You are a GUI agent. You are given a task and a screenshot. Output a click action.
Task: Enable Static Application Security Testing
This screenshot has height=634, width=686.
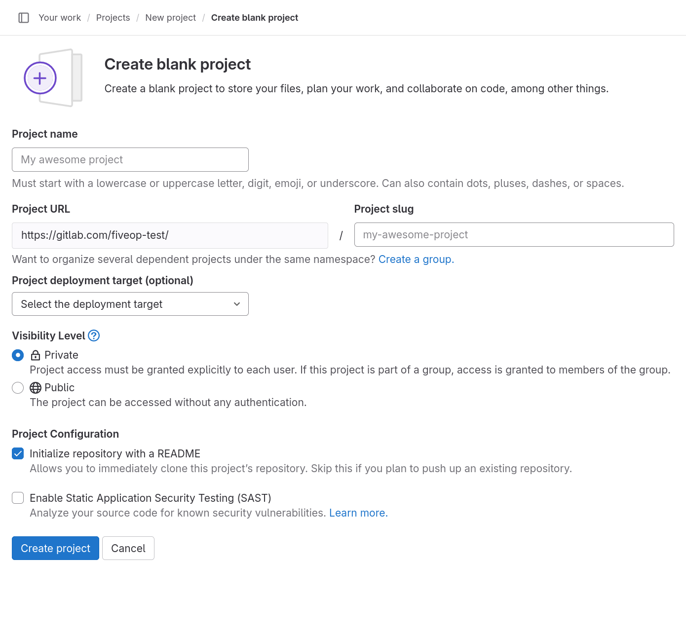coord(17,498)
